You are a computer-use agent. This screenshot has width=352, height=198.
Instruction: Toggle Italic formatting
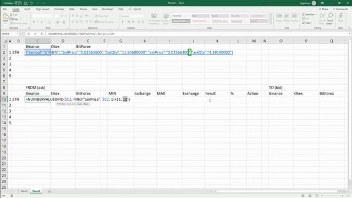click(37, 22)
